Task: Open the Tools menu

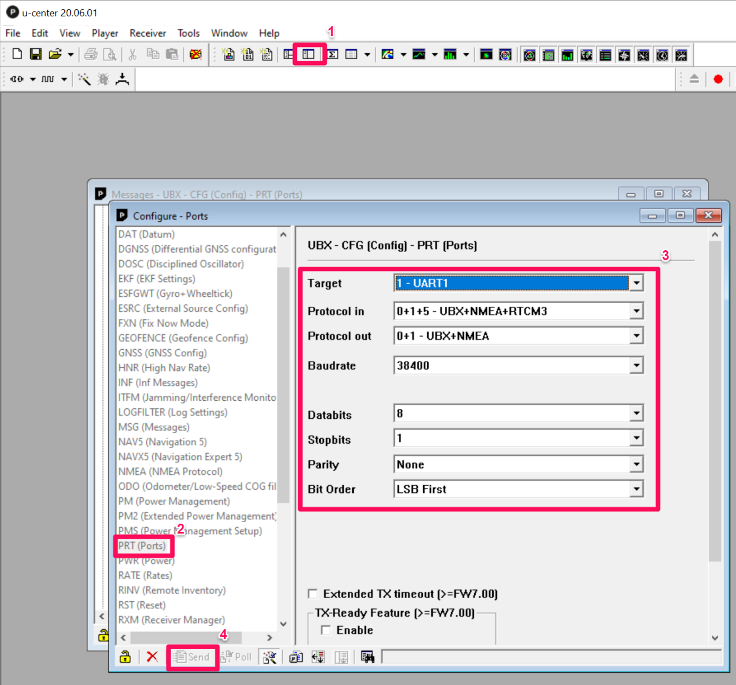Action: 189,33
